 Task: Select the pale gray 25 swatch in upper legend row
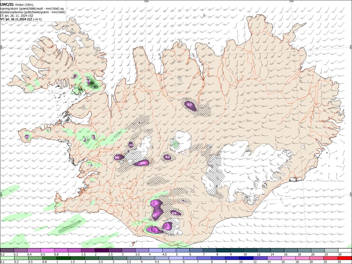(331, 251)
